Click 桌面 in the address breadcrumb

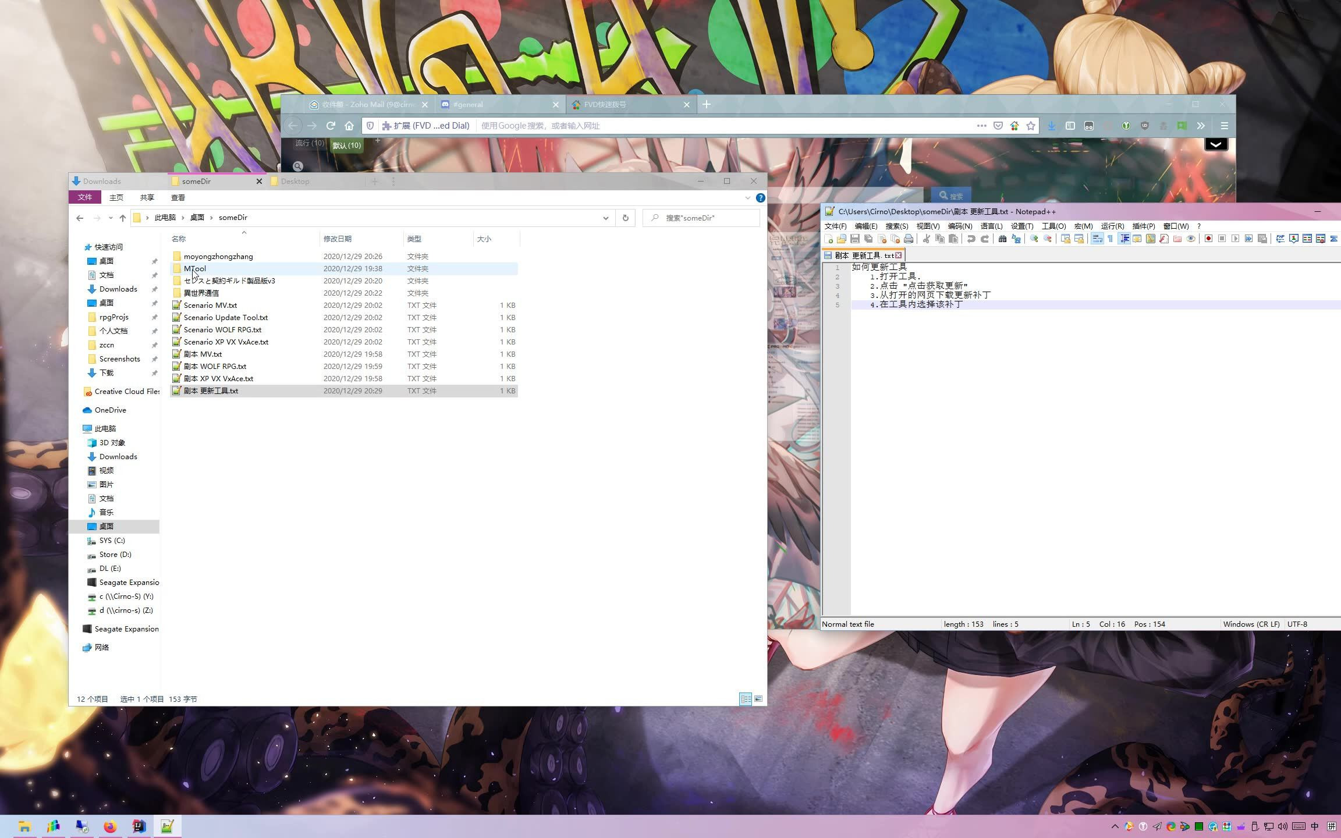pos(197,217)
